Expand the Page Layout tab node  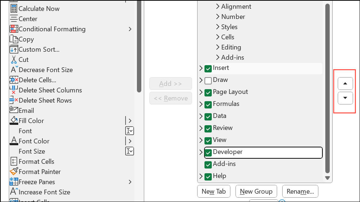[x=201, y=92]
